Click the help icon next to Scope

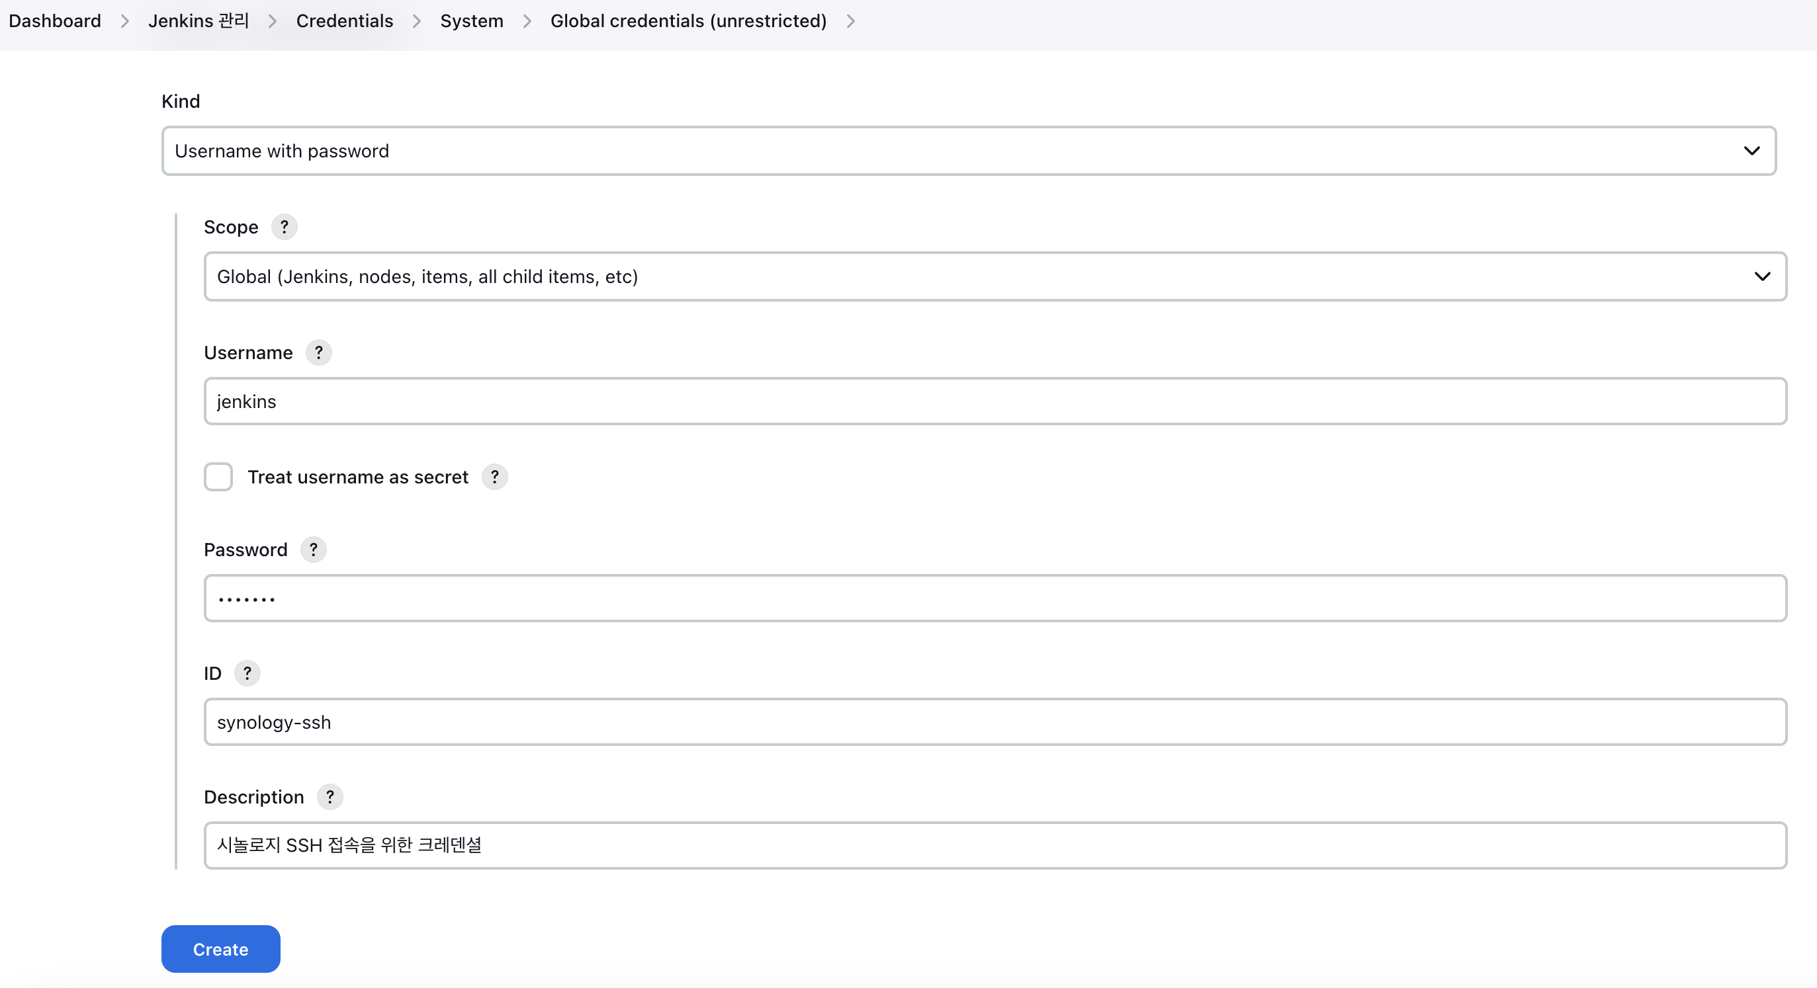tap(285, 227)
